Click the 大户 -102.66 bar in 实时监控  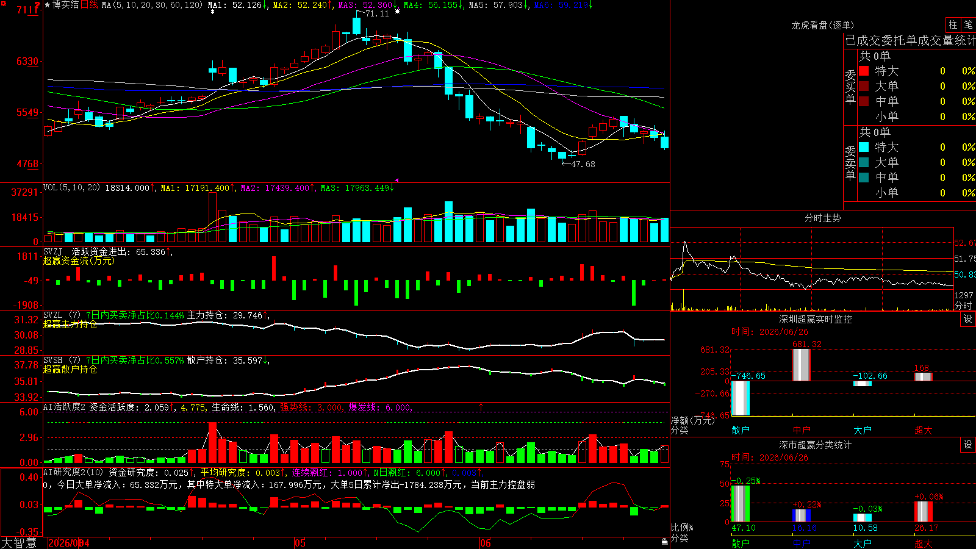pyautogui.click(x=863, y=384)
